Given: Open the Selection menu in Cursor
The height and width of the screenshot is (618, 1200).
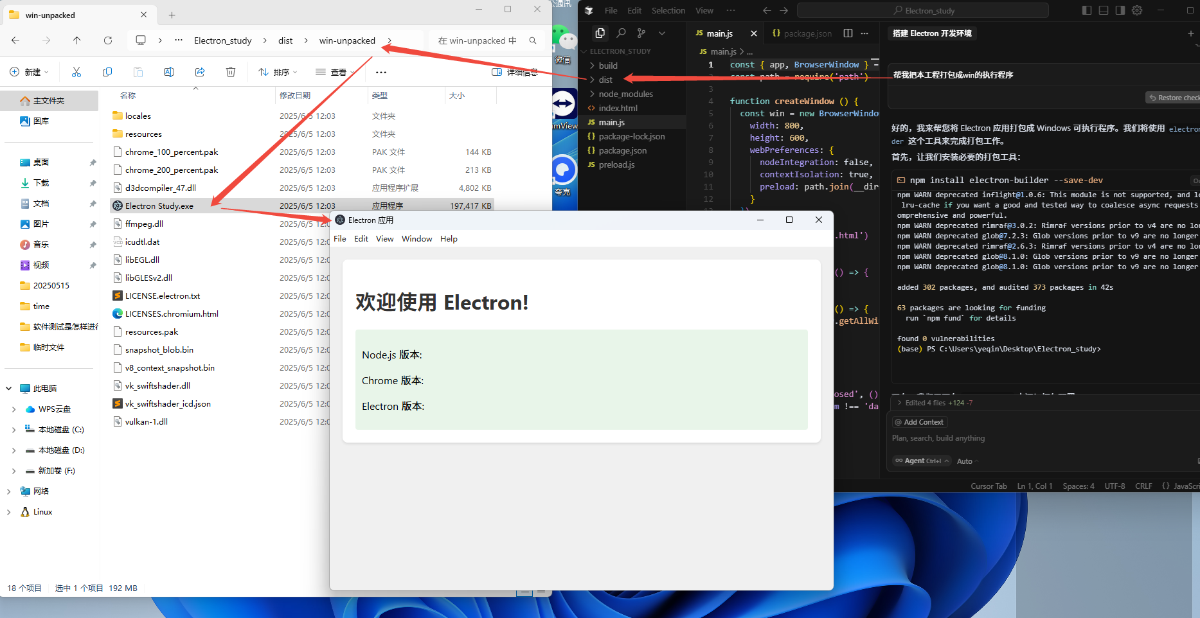Looking at the screenshot, I should tap(668, 10).
